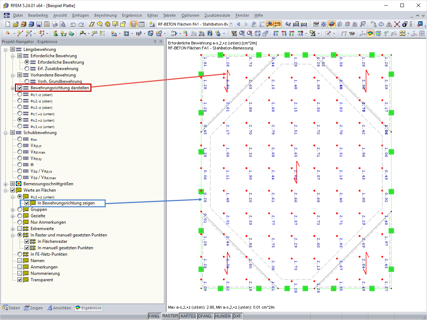
Task: Open the Datei menu
Action: click(x=18, y=15)
